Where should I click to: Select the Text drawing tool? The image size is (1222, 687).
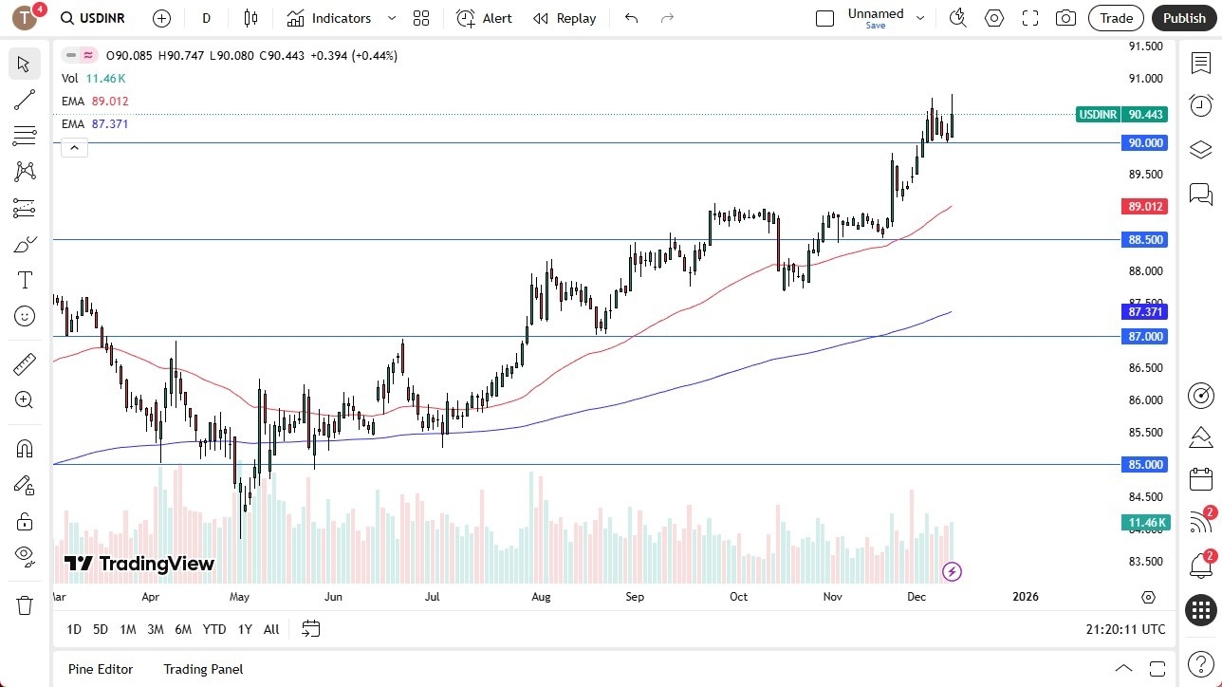[24, 279]
